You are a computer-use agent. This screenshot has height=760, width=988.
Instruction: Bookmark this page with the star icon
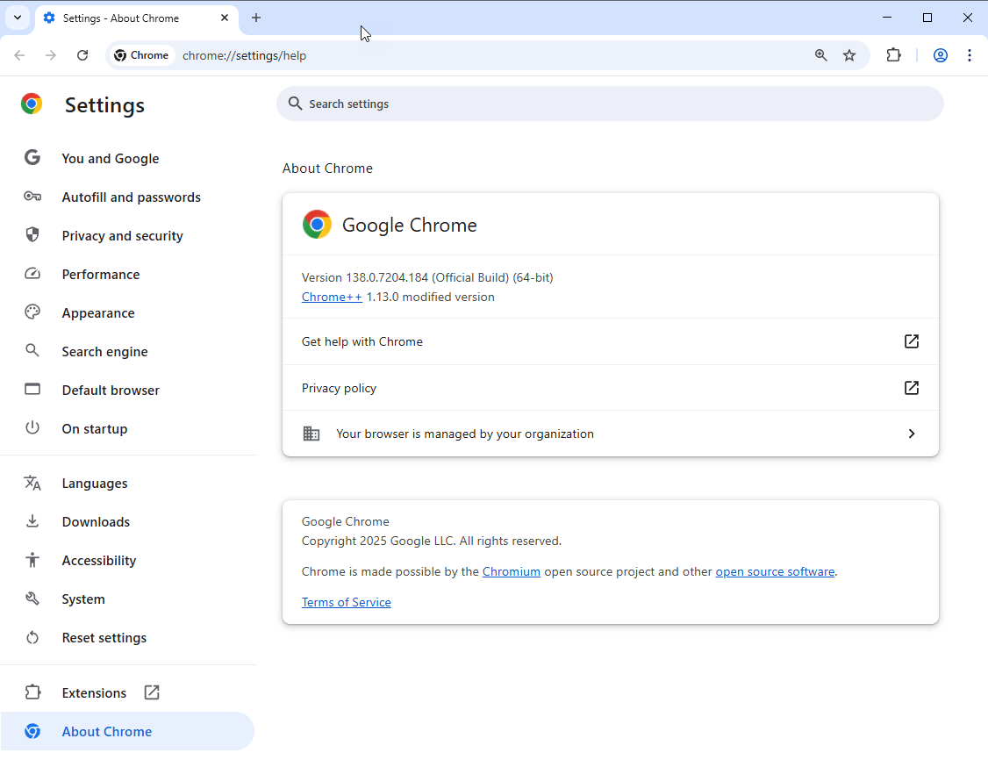click(x=849, y=55)
